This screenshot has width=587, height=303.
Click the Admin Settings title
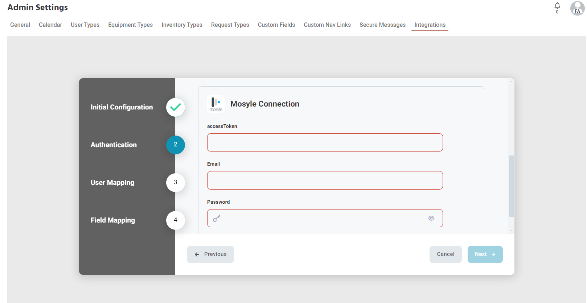[38, 7]
